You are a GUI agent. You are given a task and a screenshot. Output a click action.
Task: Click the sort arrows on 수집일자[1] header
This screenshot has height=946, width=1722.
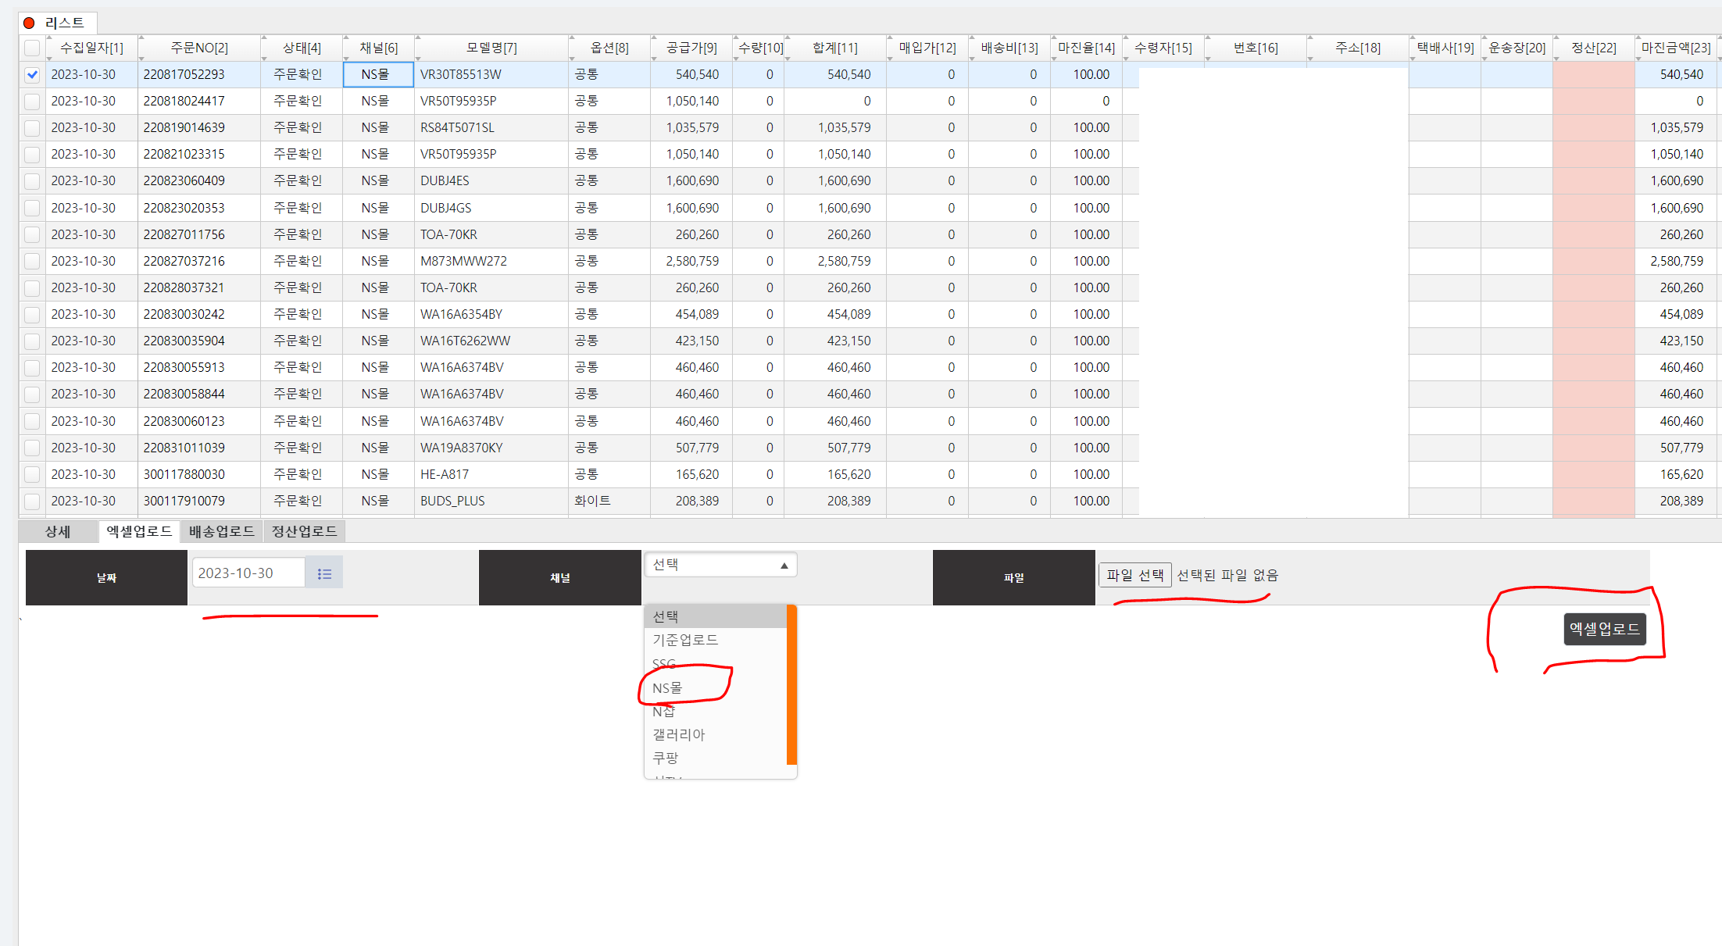click(49, 48)
